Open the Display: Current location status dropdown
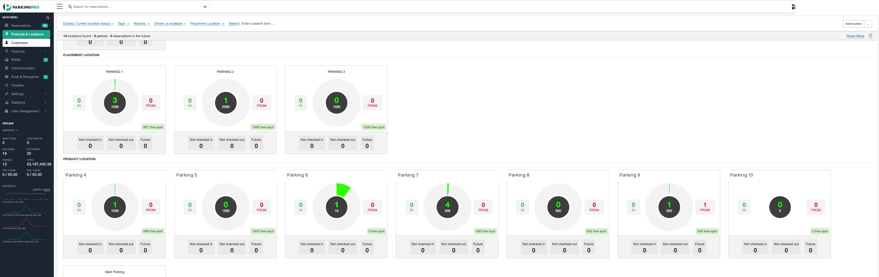Viewport: 879px width, 277px height. (x=88, y=24)
